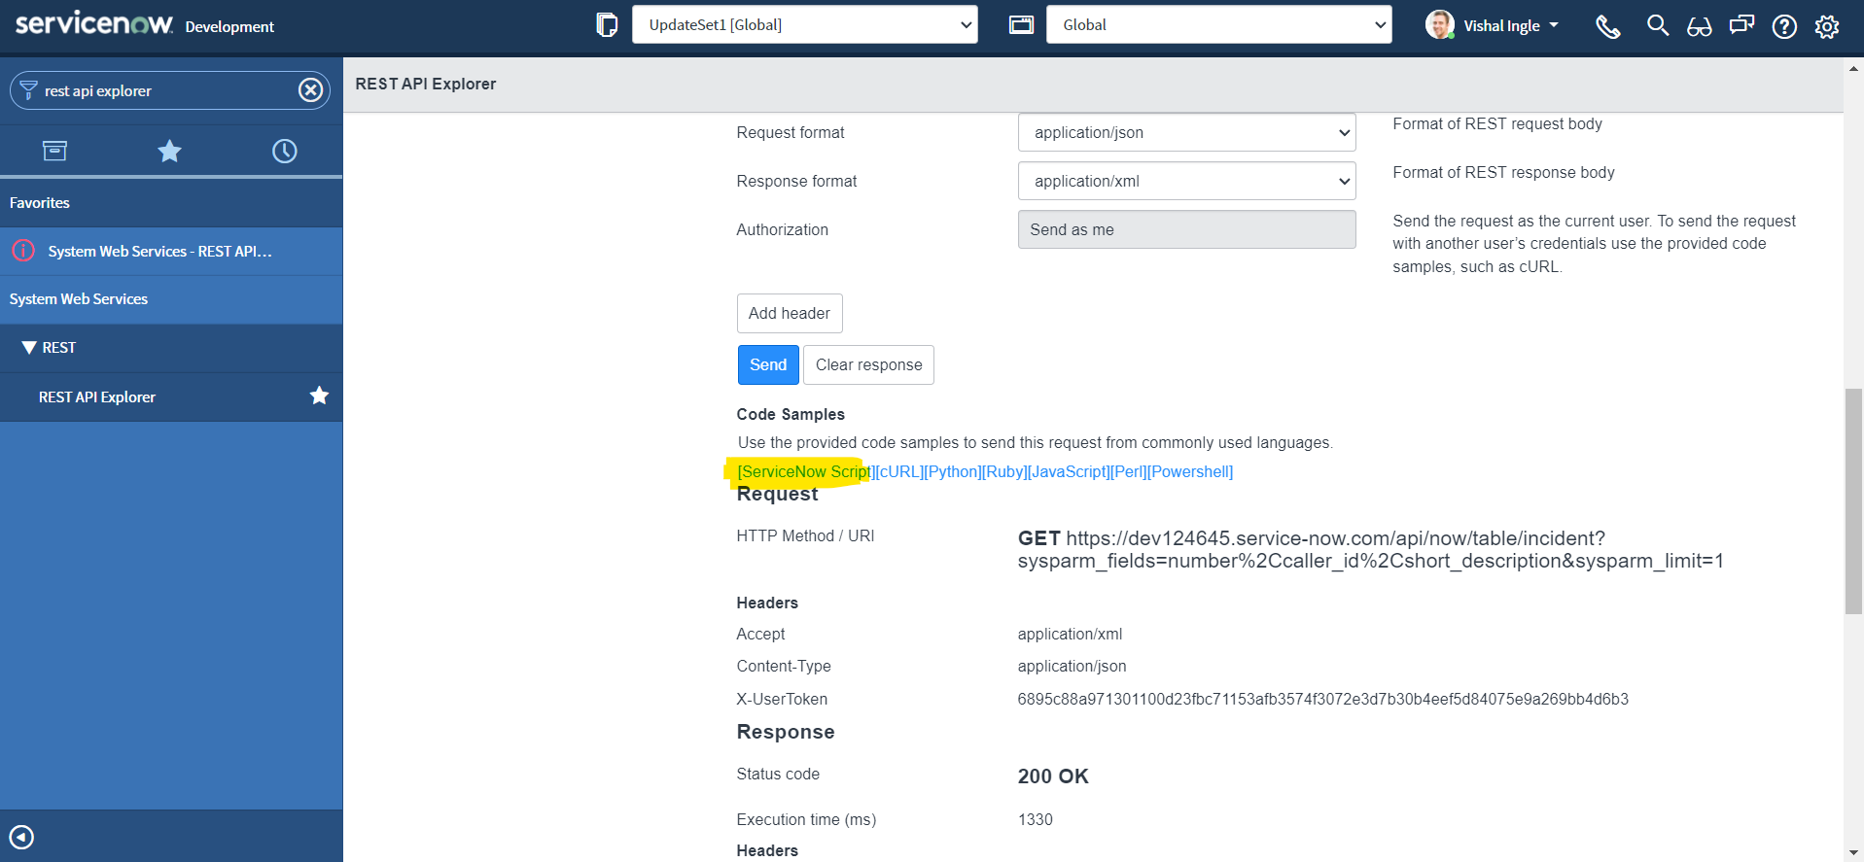This screenshot has height=862, width=1864.
Task: Open the Global application scope dropdown
Action: pyautogui.click(x=1218, y=24)
